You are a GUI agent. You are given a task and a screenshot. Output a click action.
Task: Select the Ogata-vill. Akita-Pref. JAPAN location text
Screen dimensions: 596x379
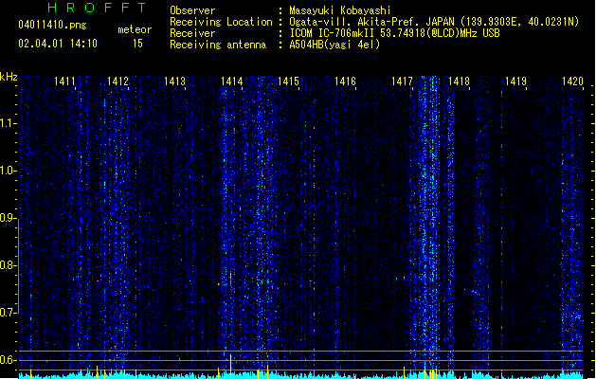(x=434, y=22)
